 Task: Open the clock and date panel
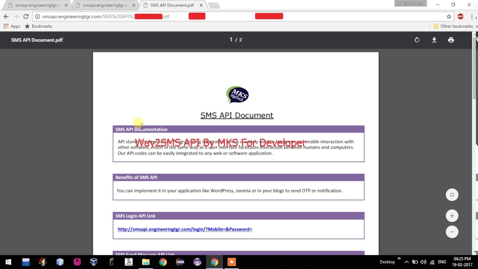pos(462,262)
